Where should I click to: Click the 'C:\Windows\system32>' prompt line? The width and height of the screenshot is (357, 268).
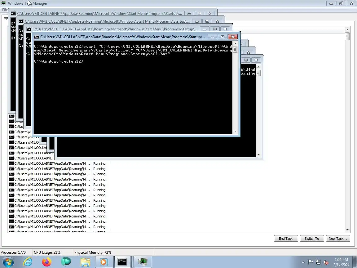pos(59,61)
